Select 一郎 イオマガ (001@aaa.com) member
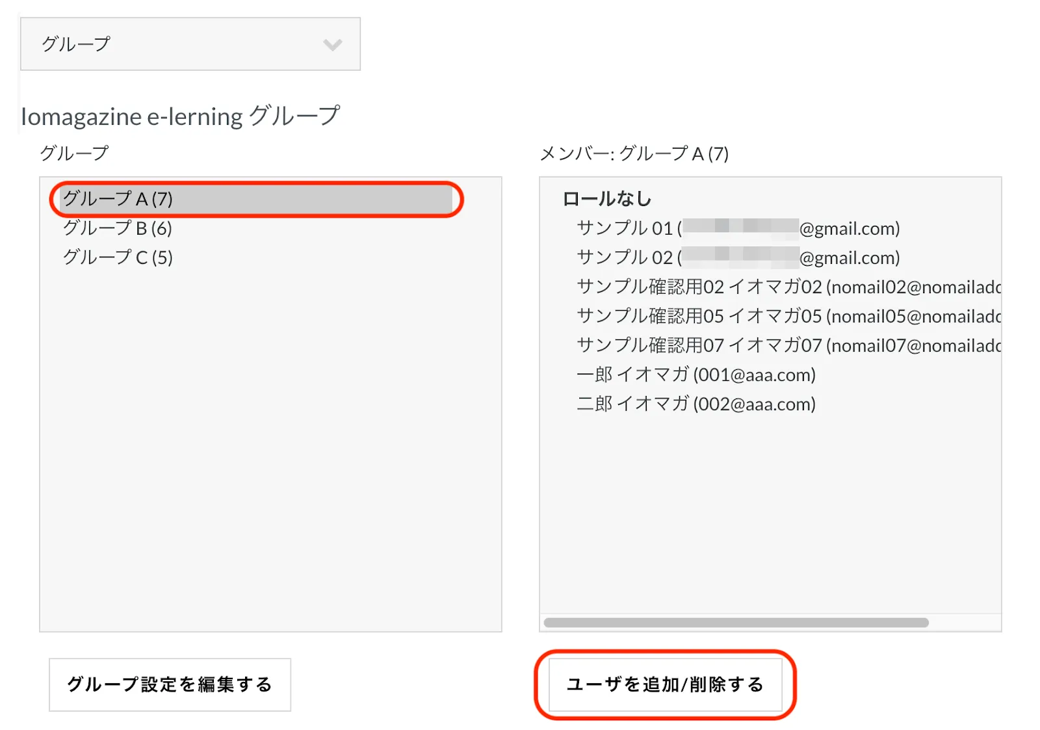This screenshot has height=730, width=1040. point(695,374)
